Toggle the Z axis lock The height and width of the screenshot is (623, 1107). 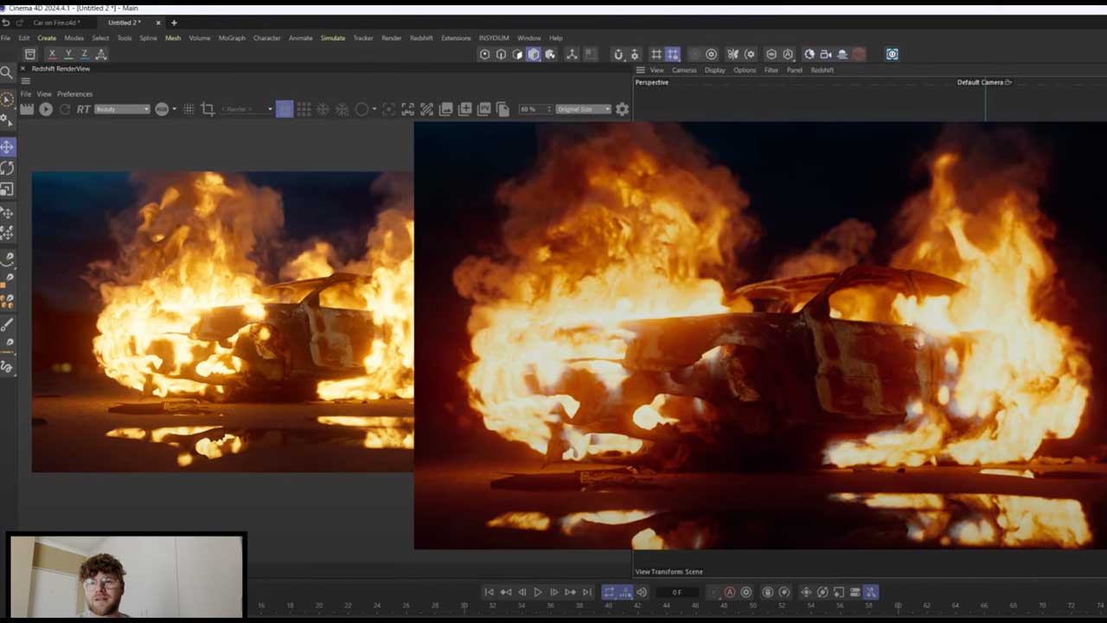84,55
